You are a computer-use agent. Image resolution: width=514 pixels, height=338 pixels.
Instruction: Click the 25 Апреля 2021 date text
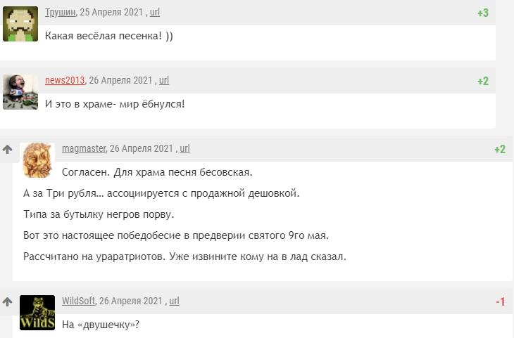111,12
